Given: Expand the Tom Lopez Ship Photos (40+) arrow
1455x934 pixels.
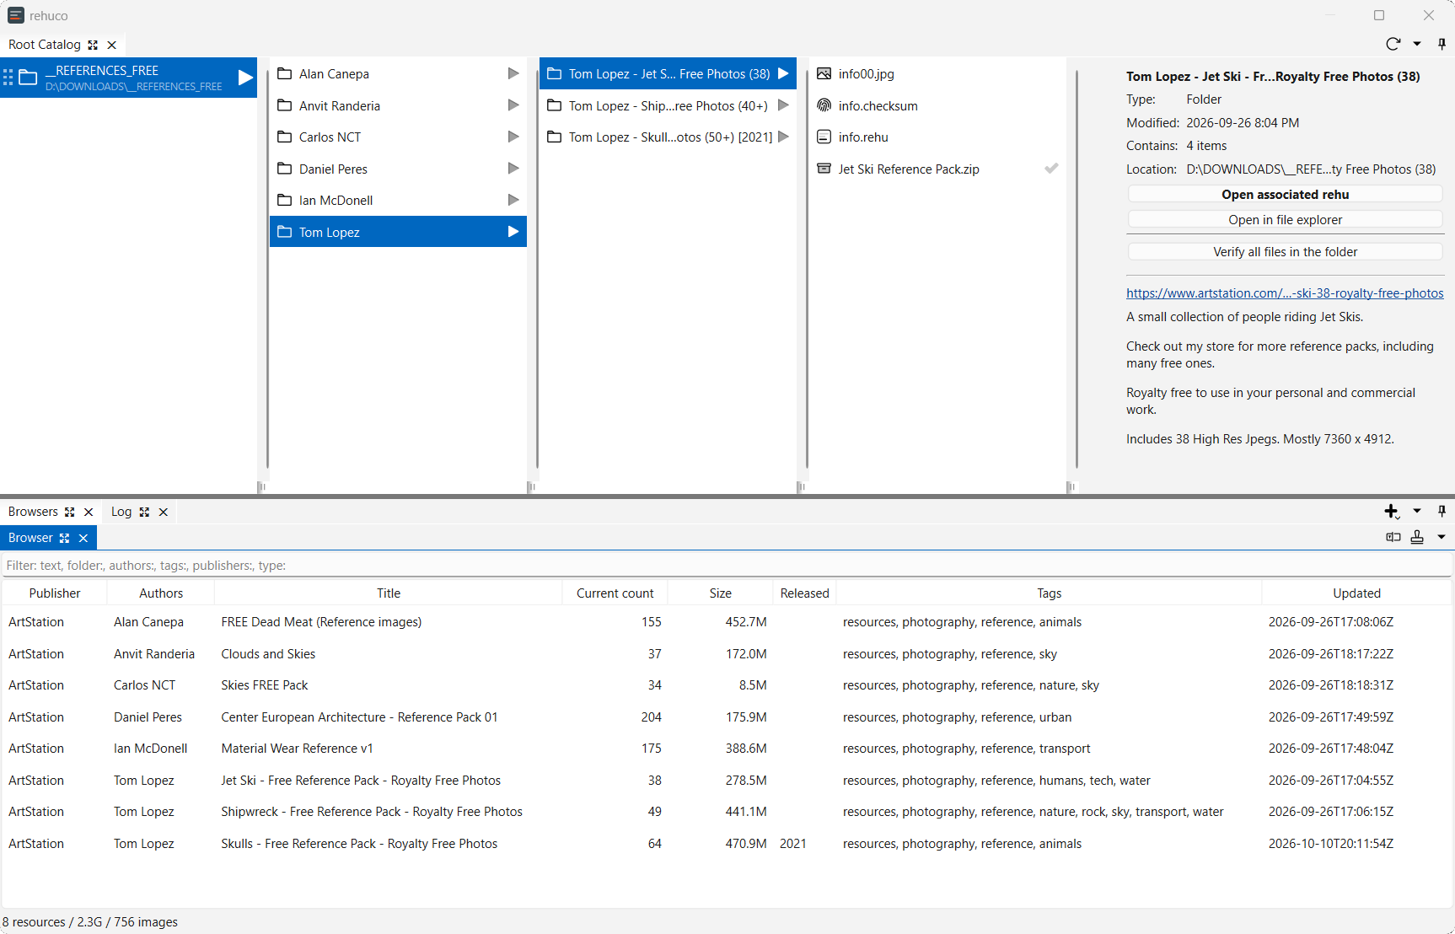Looking at the screenshot, I should coord(783,105).
